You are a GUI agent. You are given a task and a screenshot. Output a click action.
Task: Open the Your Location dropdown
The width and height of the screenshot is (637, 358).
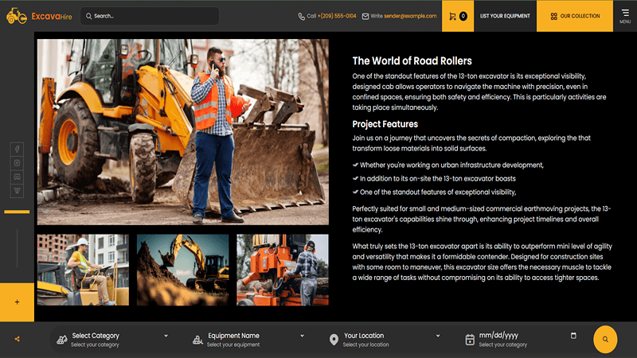(x=385, y=340)
